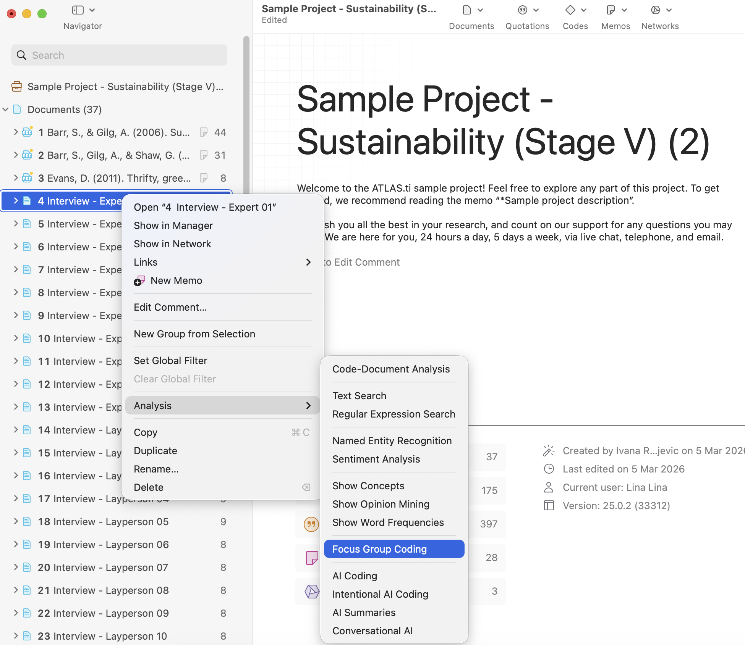The width and height of the screenshot is (745, 645).
Task: Open dropdown arrow next to Networks icon
Action: pos(669,10)
